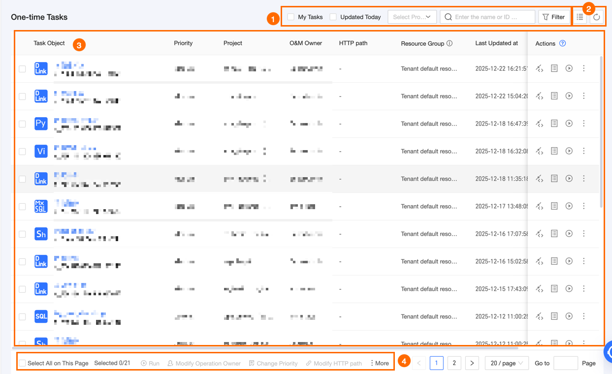View details list for Vi task updated 2025-12-18 16:32

554,151
